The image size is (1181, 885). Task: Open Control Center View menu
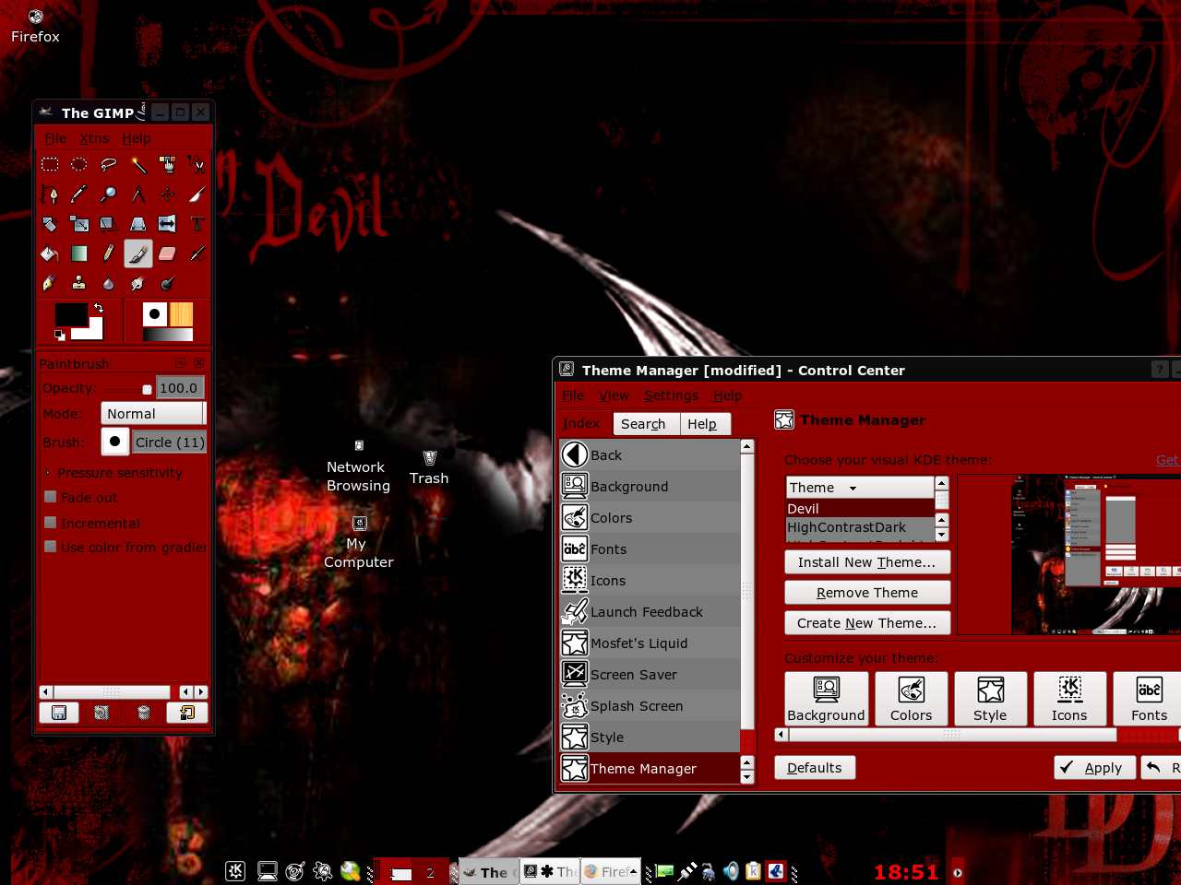click(x=614, y=395)
